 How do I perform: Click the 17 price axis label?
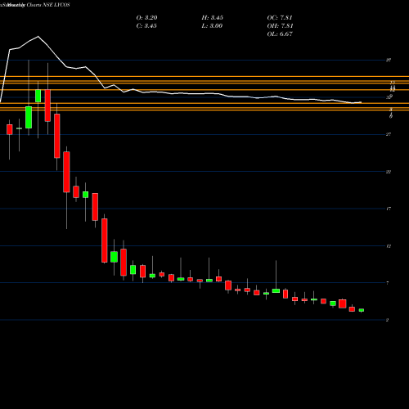pyautogui.click(x=389, y=209)
